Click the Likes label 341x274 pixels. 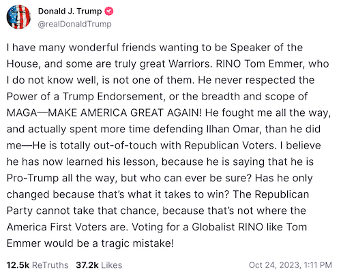pyautogui.click(x=112, y=265)
